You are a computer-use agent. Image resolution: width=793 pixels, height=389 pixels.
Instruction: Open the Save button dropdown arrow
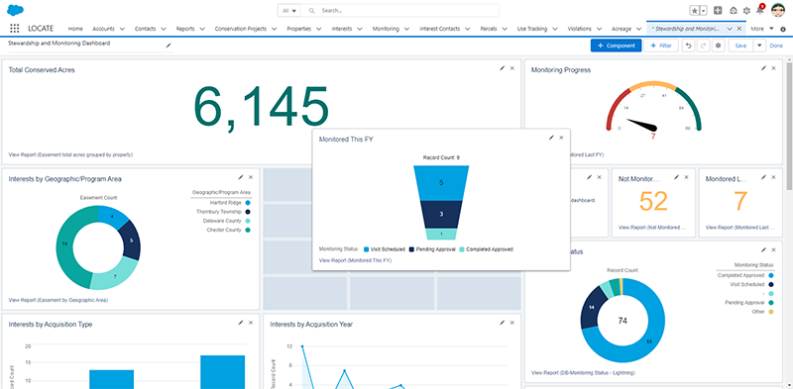(758, 46)
